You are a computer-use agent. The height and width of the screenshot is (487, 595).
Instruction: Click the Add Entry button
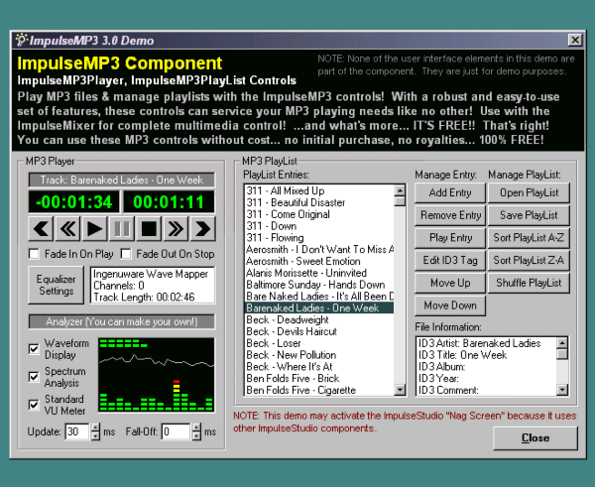pyautogui.click(x=450, y=192)
